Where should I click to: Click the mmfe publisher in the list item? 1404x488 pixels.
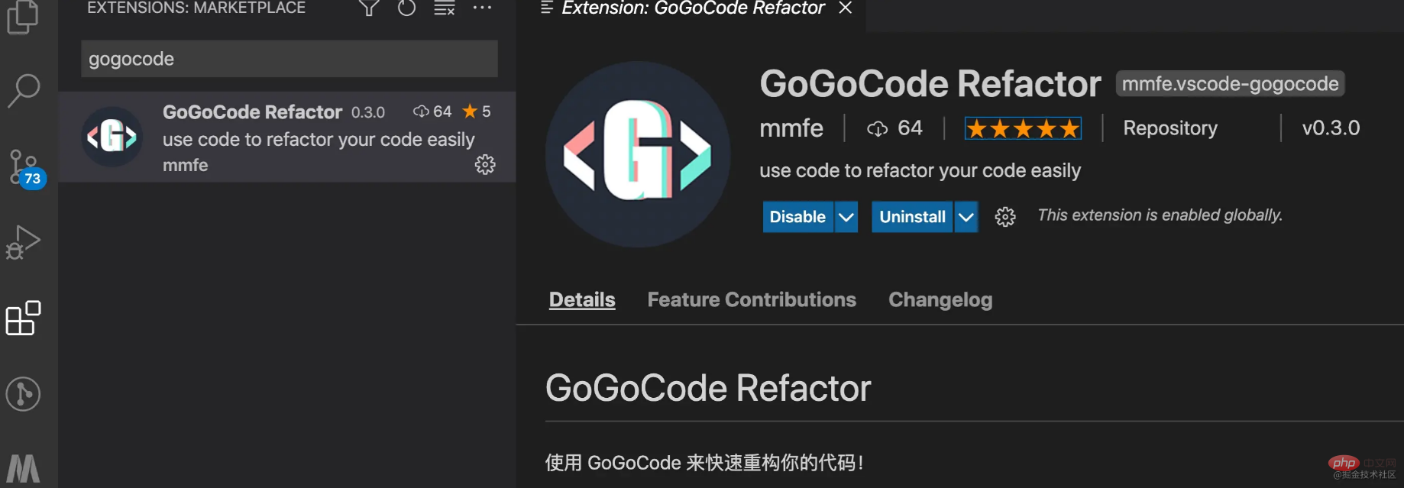[185, 165]
